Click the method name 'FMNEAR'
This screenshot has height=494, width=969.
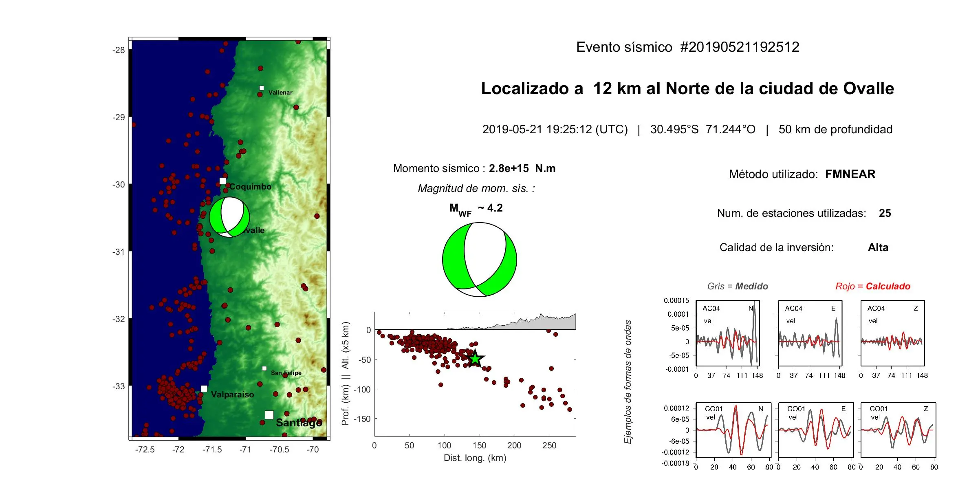pyautogui.click(x=850, y=174)
